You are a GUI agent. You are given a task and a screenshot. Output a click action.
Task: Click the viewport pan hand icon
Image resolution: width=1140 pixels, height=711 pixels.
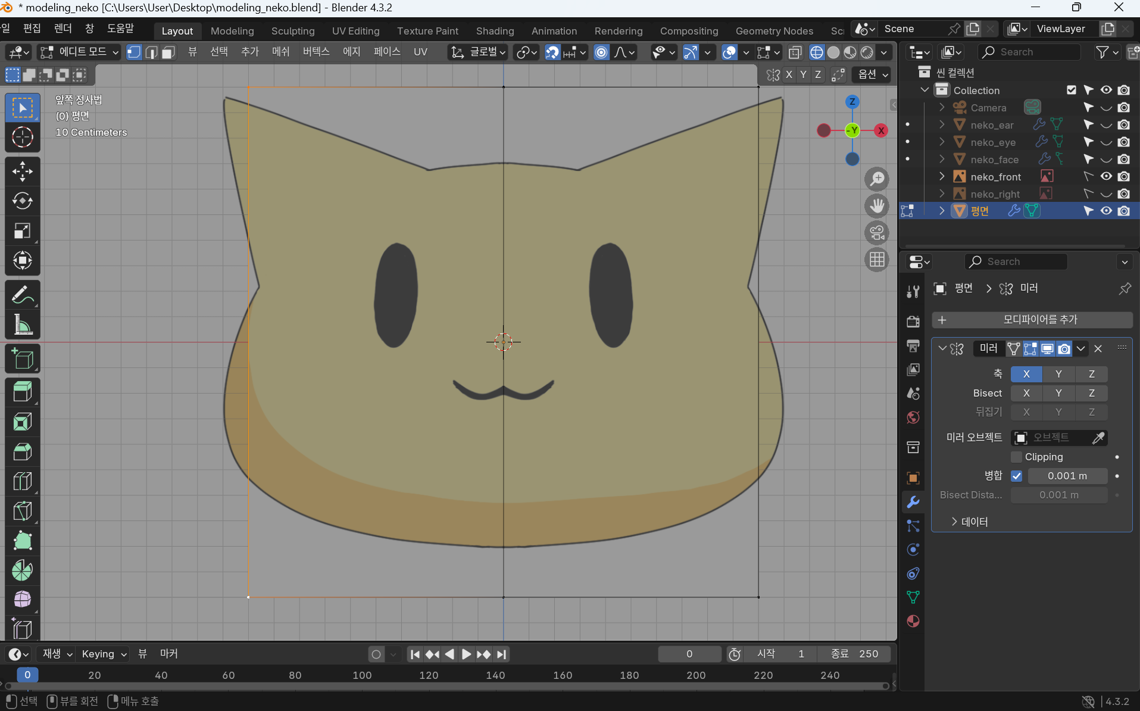point(877,206)
